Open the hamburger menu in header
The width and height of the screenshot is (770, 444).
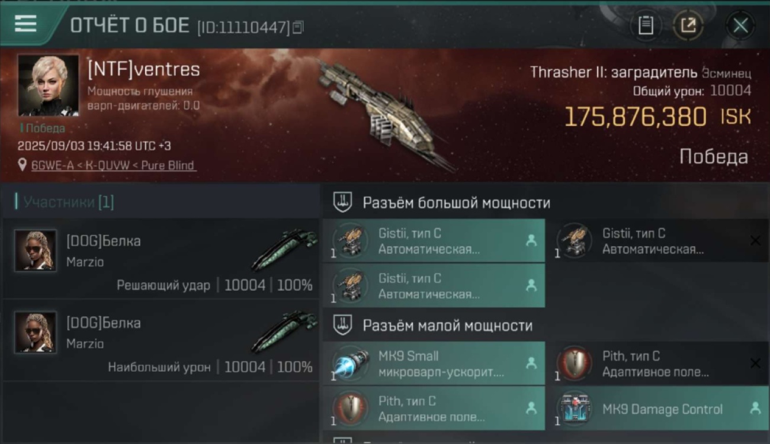click(25, 24)
